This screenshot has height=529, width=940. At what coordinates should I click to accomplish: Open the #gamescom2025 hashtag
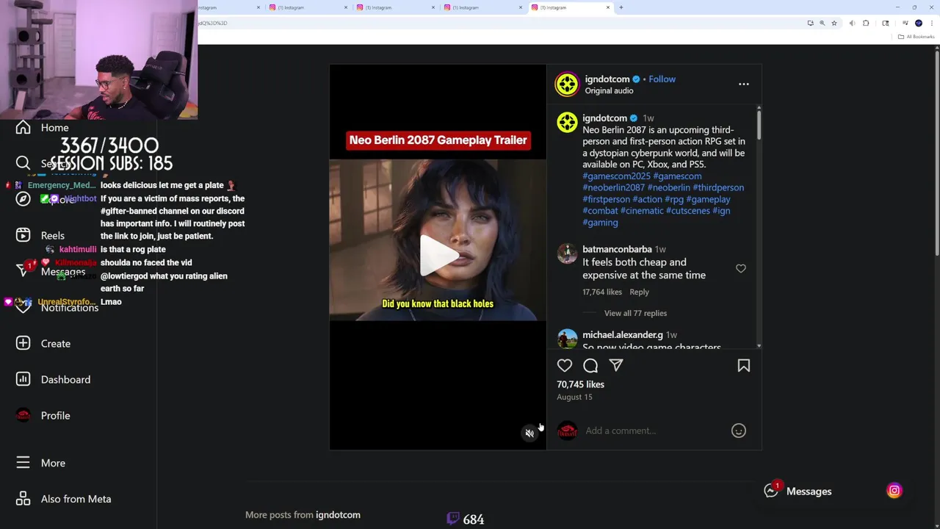616,176
